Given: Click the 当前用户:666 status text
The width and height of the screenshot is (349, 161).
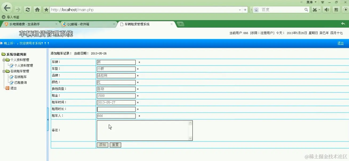Looking at the screenshot, I should click(x=239, y=33).
